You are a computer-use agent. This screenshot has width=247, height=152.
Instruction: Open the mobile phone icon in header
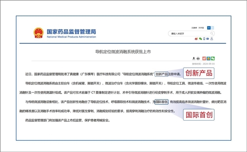204,39
